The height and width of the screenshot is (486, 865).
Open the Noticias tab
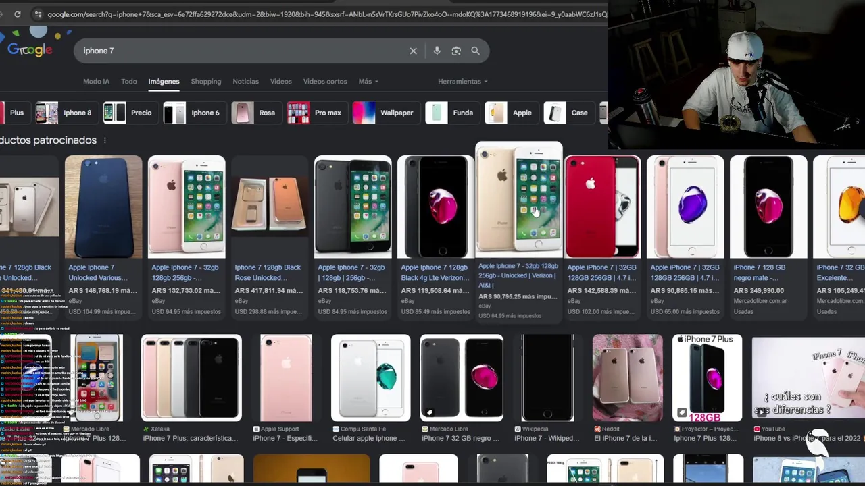[245, 81]
